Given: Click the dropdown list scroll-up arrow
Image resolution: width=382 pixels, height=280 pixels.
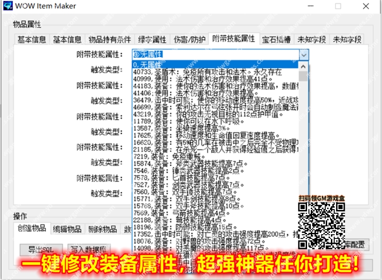Looking at the screenshot, I should pos(303,66).
